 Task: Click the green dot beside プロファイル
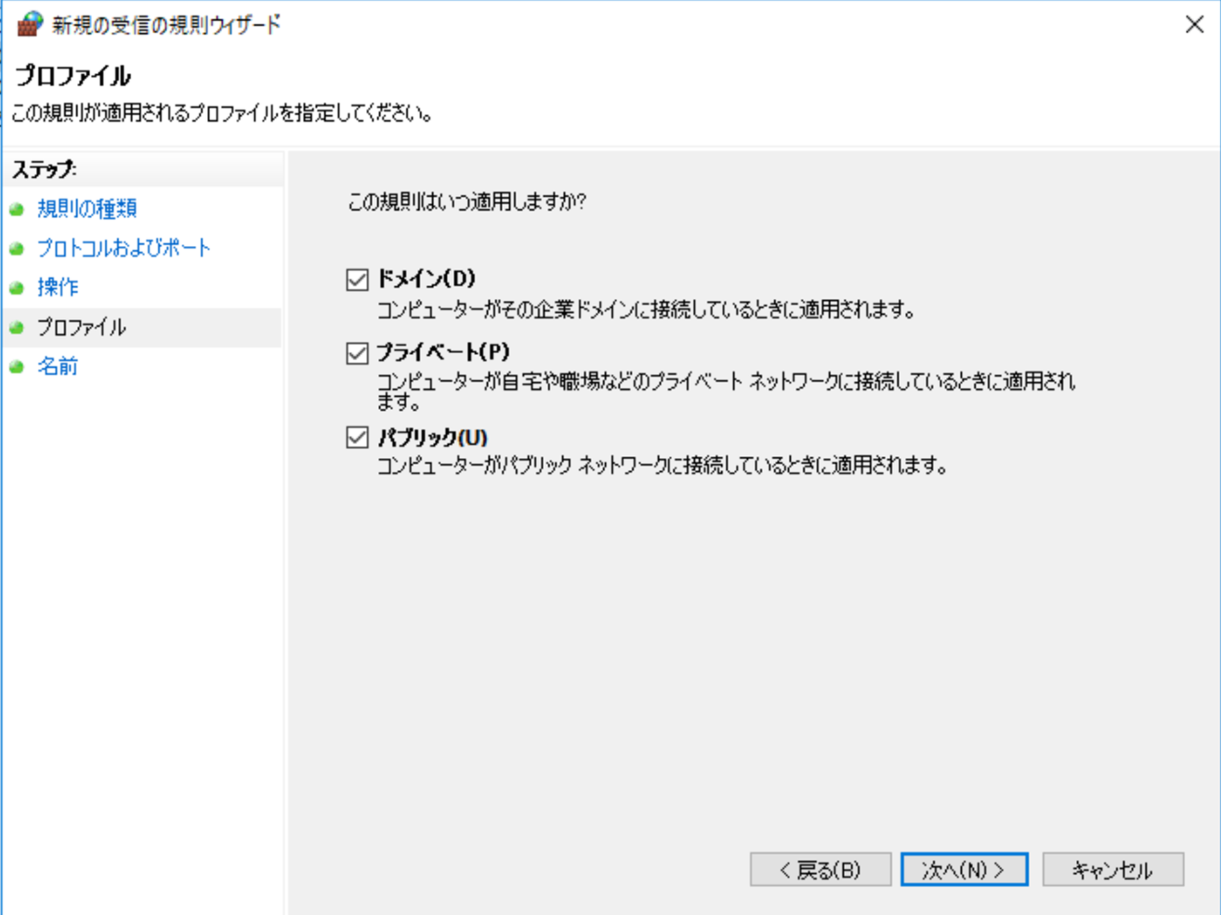pos(17,327)
